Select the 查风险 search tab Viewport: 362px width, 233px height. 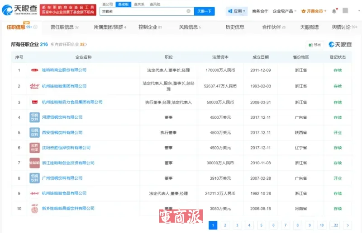pos(155,4)
